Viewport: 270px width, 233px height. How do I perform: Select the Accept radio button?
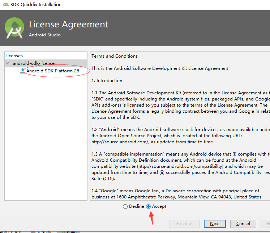(x=148, y=206)
